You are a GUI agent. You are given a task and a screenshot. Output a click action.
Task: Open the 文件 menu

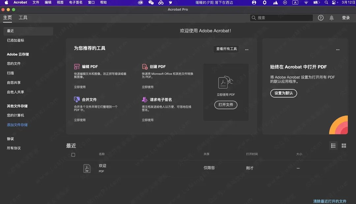(36, 2)
